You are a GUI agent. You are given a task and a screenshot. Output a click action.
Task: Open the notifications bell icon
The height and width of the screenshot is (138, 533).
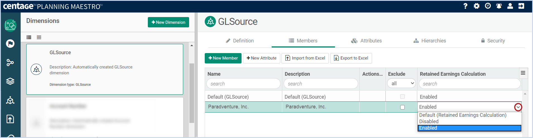click(499, 6)
